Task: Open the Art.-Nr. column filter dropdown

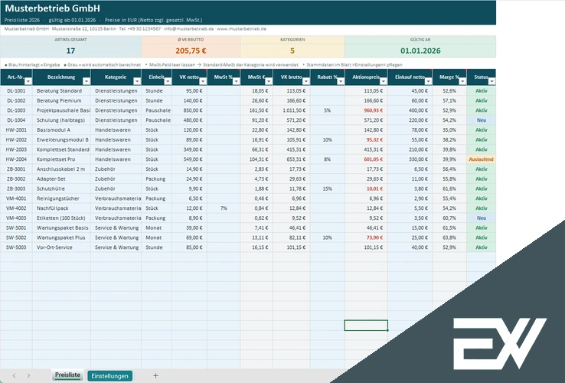Action: click(28, 81)
